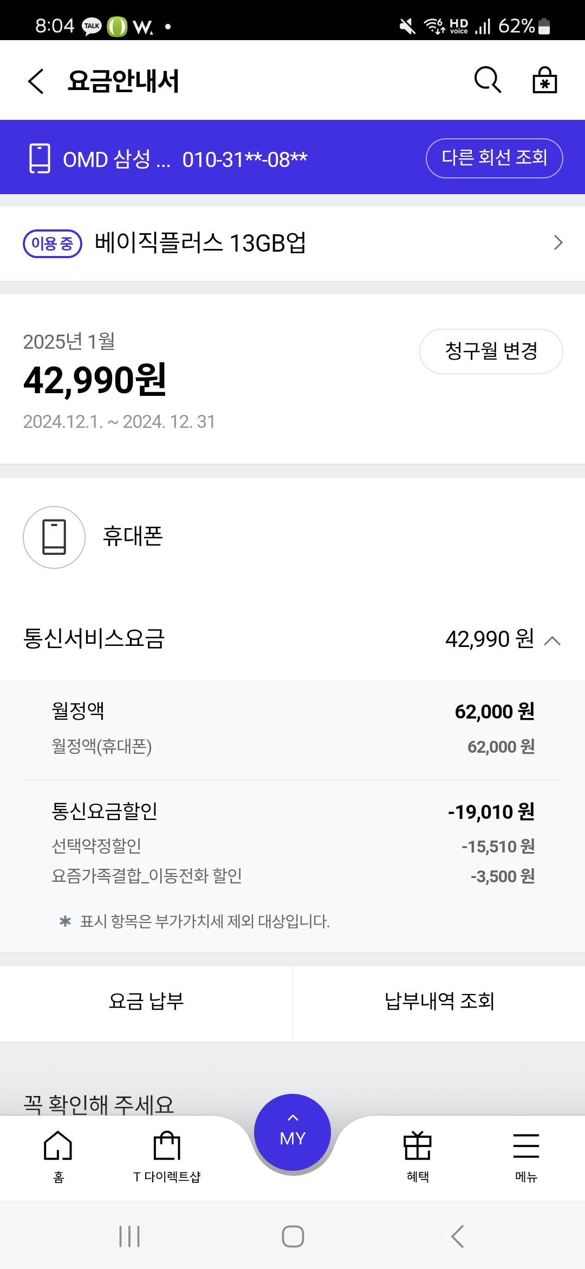Tap Android home navigation button

[292, 1236]
